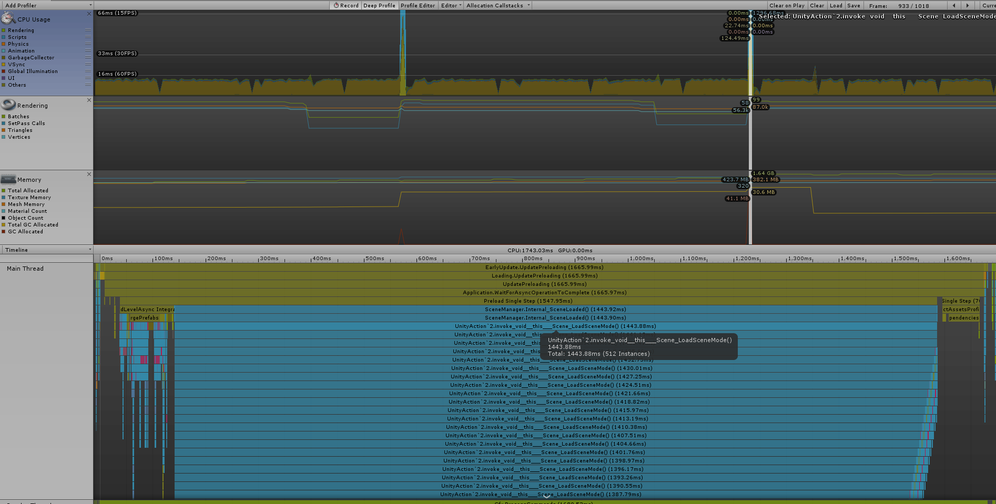The height and width of the screenshot is (504, 996).
Task: Click the GarbageCollector color swatch
Action: click(5, 57)
